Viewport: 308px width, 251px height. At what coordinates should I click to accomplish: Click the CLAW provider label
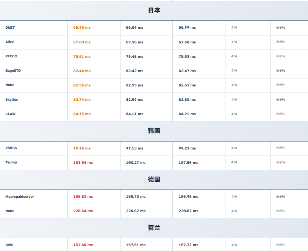click(x=10, y=114)
